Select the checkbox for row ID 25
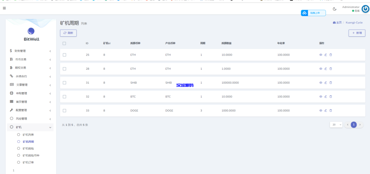The image size is (370, 174). click(64, 55)
